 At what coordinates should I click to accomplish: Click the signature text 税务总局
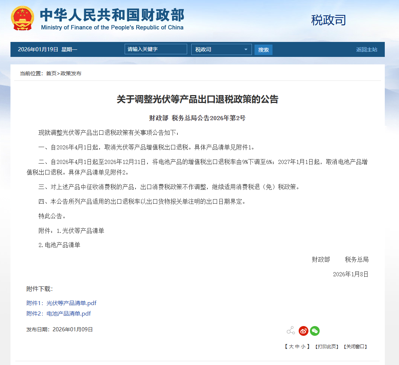[x=356, y=260]
